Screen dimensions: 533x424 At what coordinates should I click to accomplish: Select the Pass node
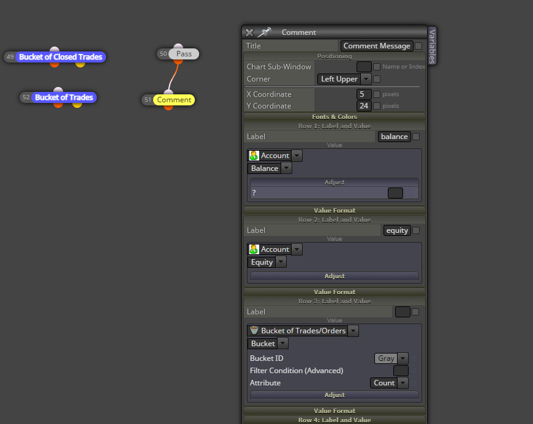(x=184, y=54)
